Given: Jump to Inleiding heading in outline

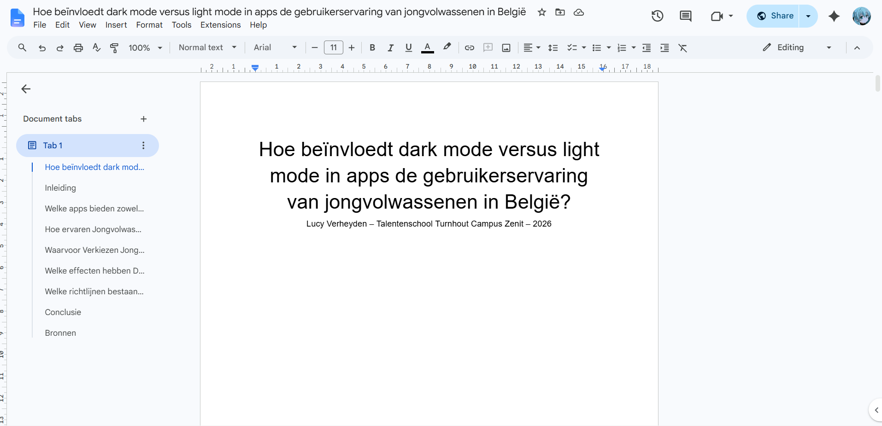Looking at the screenshot, I should click(60, 188).
